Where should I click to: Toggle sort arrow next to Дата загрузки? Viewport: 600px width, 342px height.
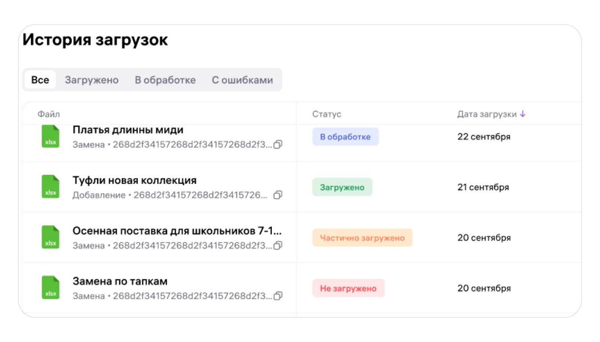coord(523,114)
